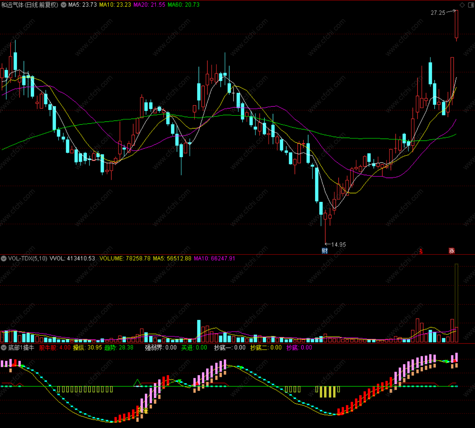The width and height of the screenshot is (475, 428).
Task: Select the 股牛股: 4.00 label
Action: coord(55,348)
